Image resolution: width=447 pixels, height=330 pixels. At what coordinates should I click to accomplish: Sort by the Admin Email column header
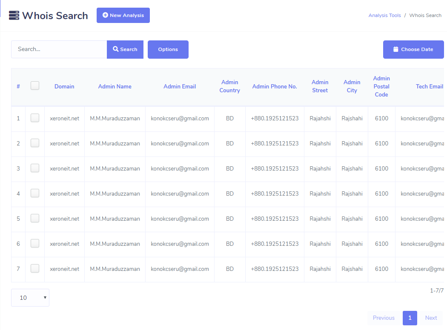pos(180,86)
